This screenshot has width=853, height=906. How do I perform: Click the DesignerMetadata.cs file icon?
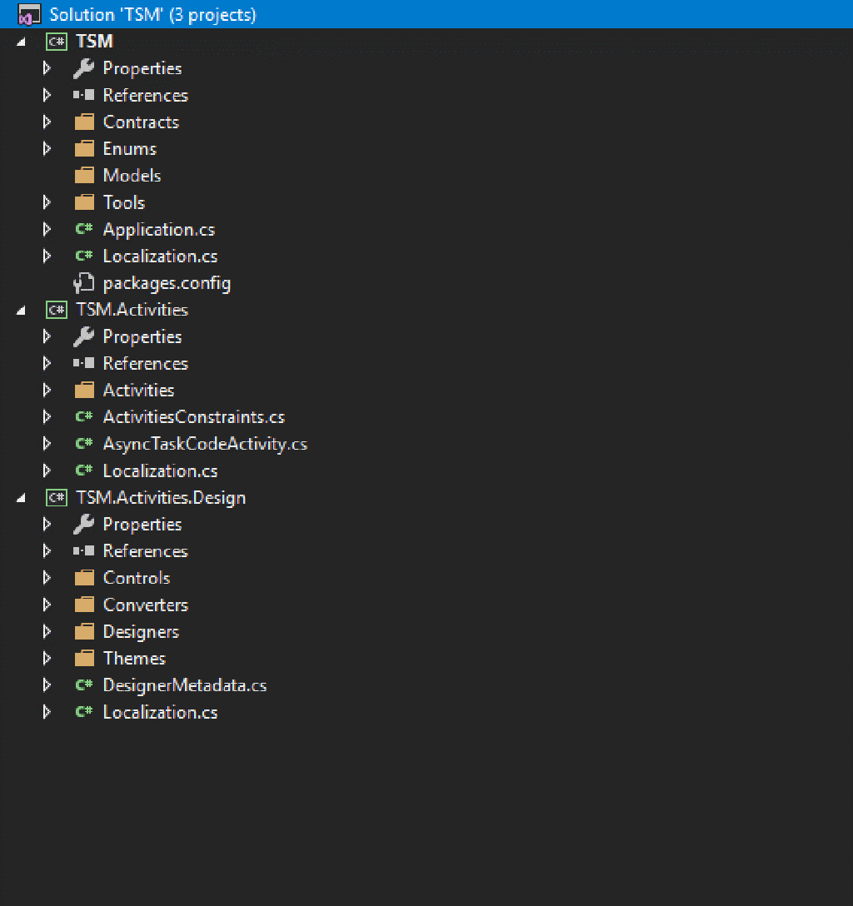click(83, 685)
